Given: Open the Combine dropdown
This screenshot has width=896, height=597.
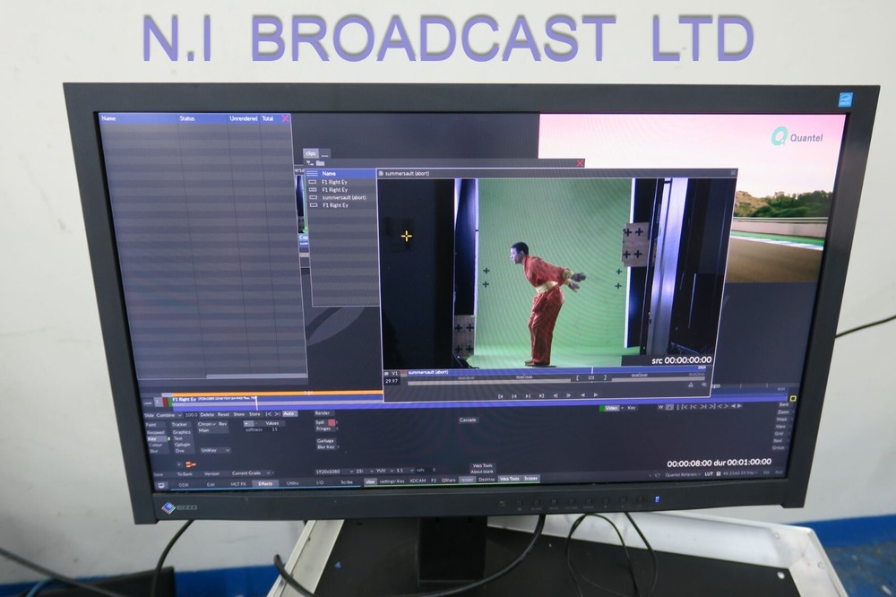Looking at the screenshot, I should coord(169,414).
